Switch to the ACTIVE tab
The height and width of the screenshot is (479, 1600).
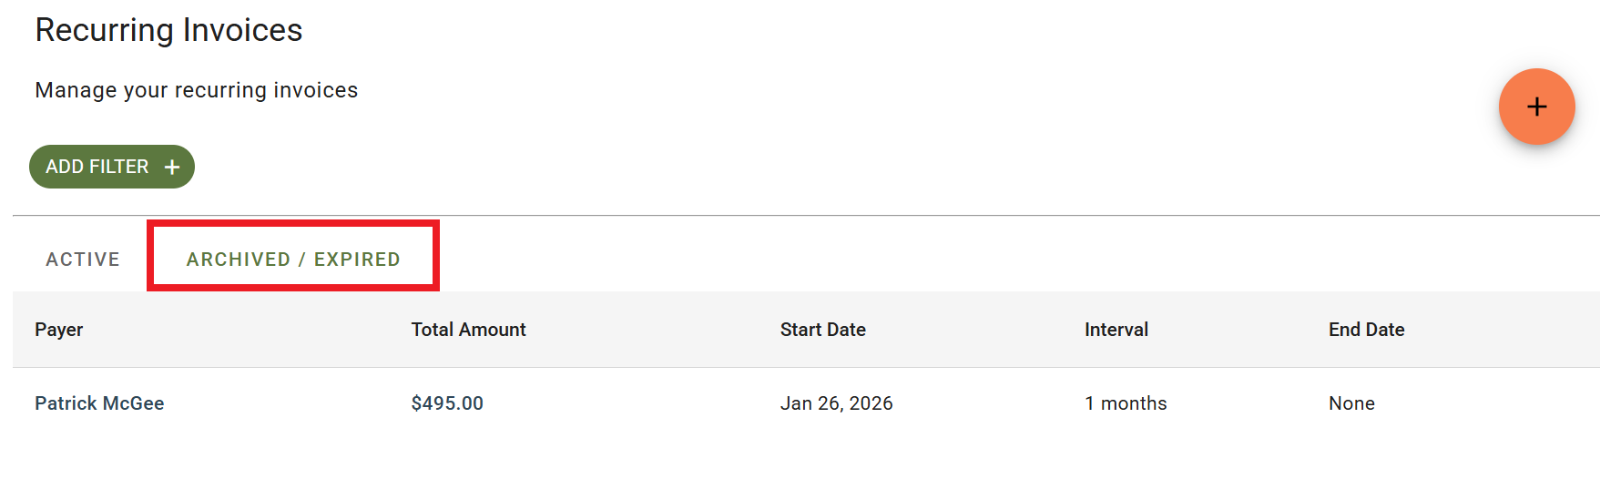click(83, 260)
